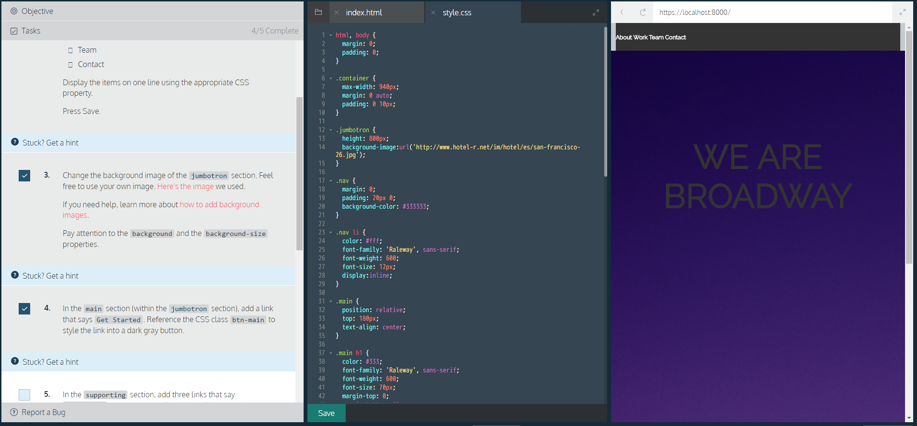The width and height of the screenshot is (917, 426).
Task: Collapse the .nav li rule fold arrow
Action: [330, 233]
